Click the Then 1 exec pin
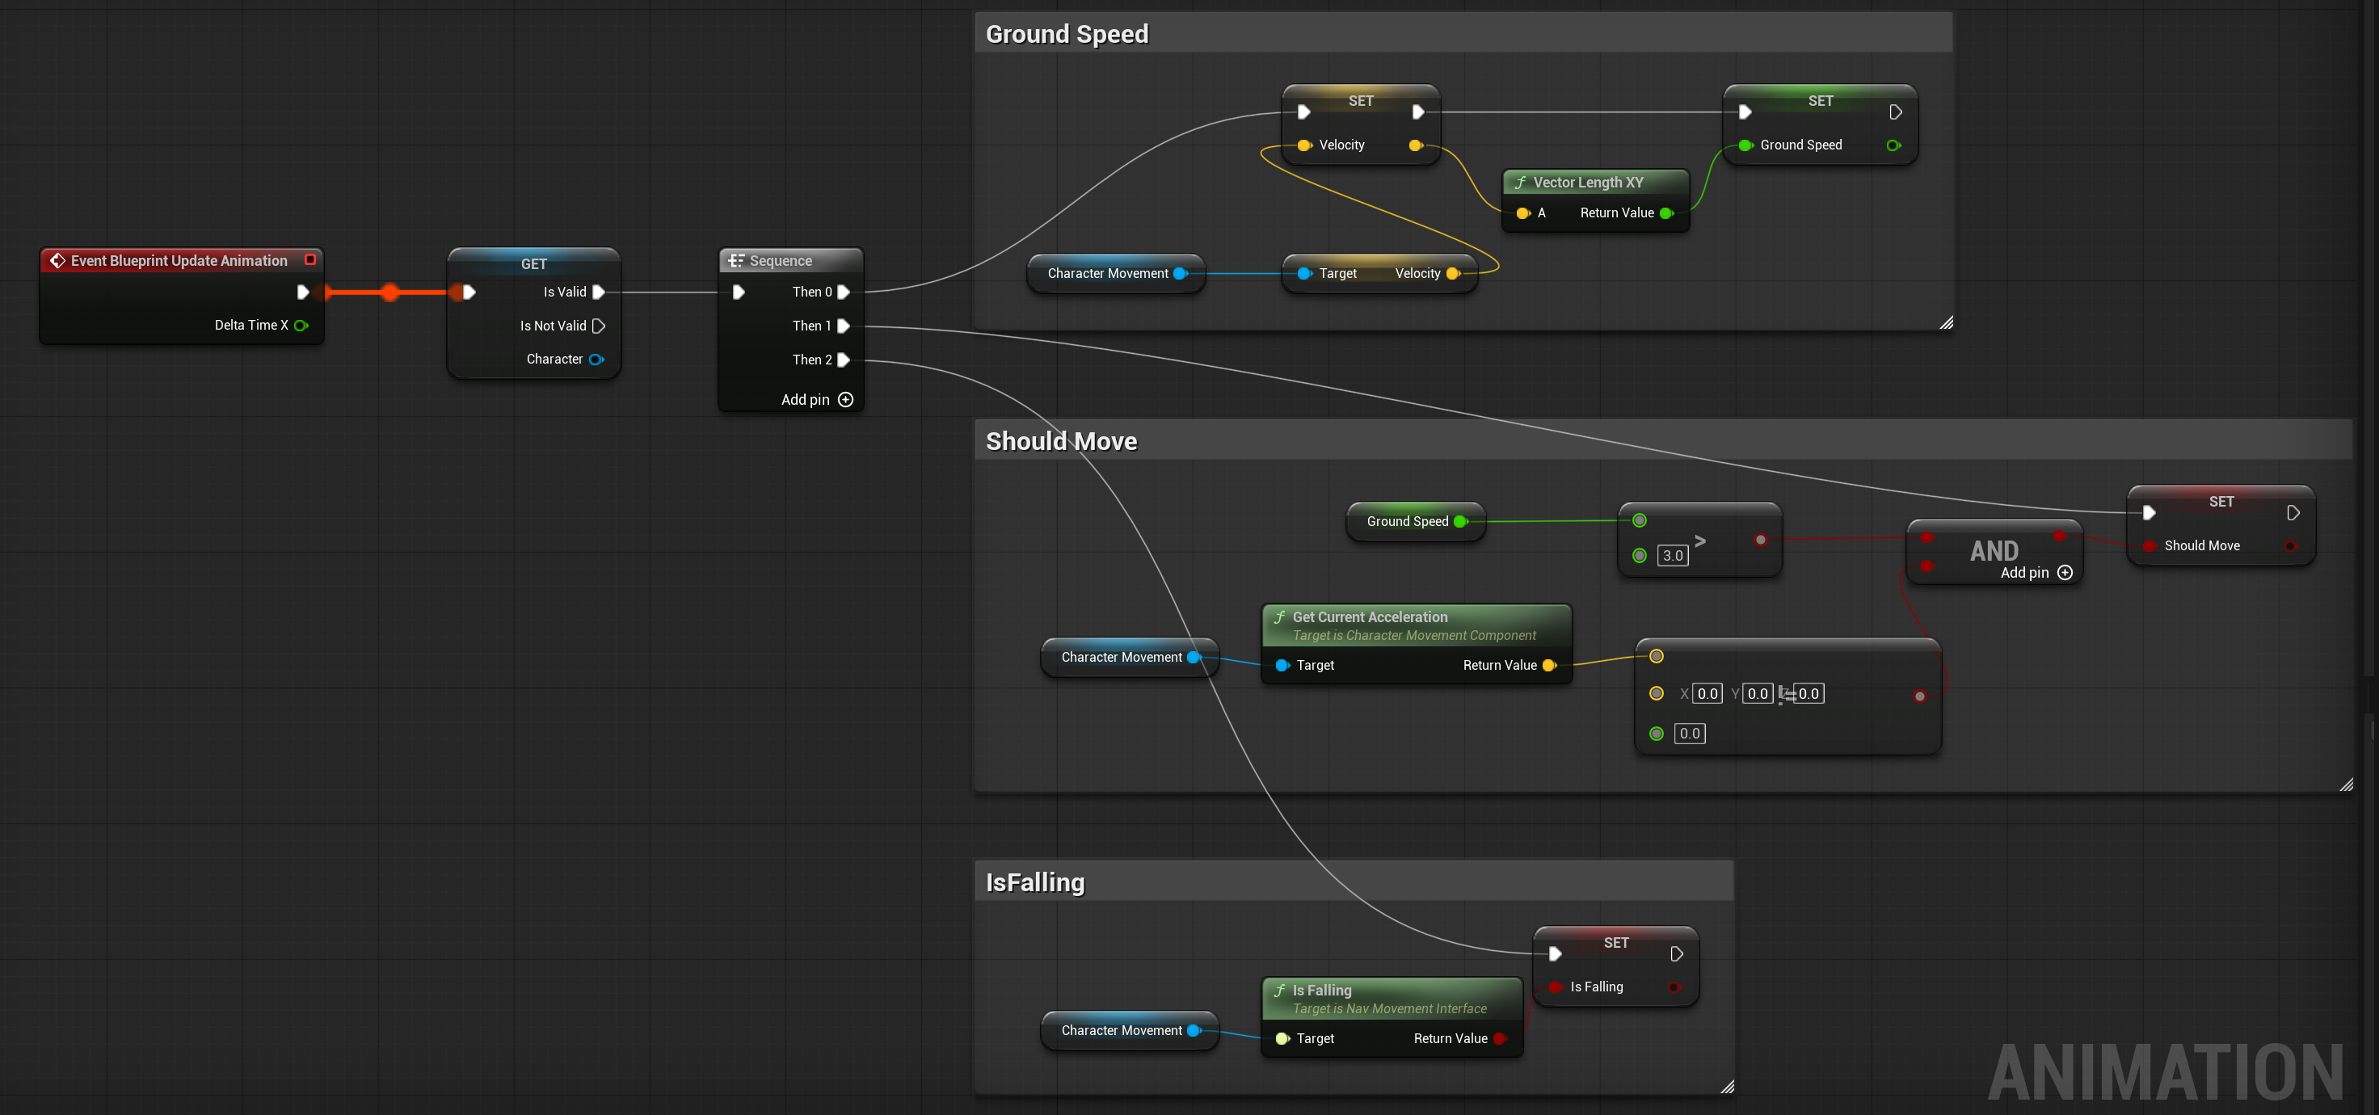Screen dimensions: 2379x1115 coord(842,326)
